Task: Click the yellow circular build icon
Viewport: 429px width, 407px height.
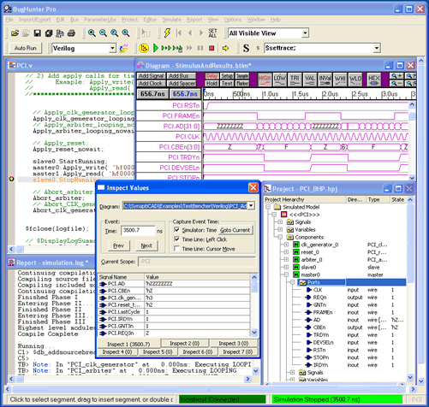Action: coord(144,48)
